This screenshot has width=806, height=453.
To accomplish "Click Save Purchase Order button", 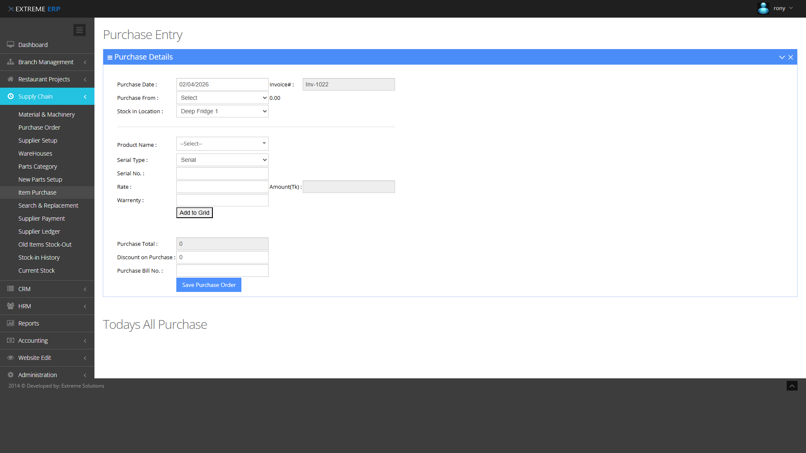I will 209,285.
